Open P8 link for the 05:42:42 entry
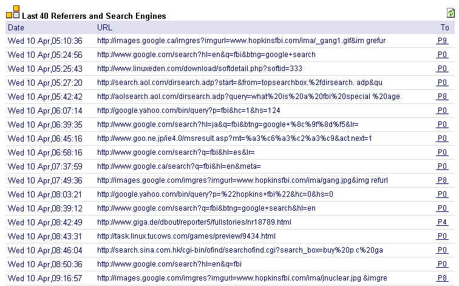Viewport: 459px width, 286px height. 442,97
